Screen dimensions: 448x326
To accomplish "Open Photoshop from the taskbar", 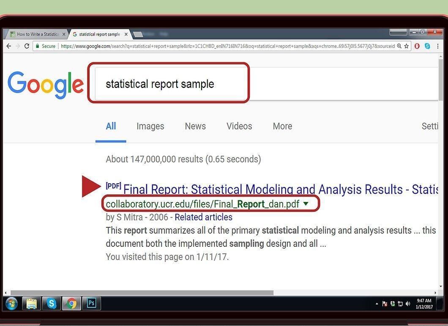I will pos(91,304).
